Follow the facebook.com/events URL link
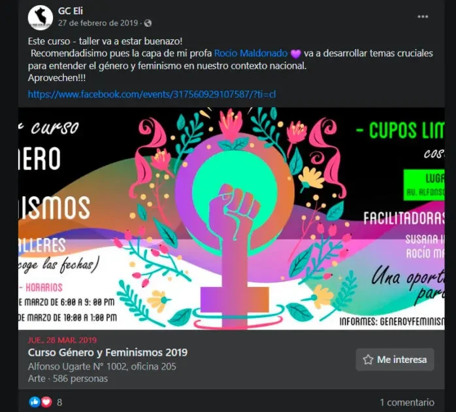This screenshot has width=456, height=412. click(x=152, y=94)
